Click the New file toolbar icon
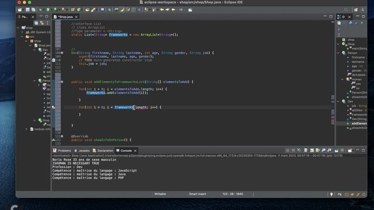Image resolution: width=374 pixels, height=210 pixels. 20,10
